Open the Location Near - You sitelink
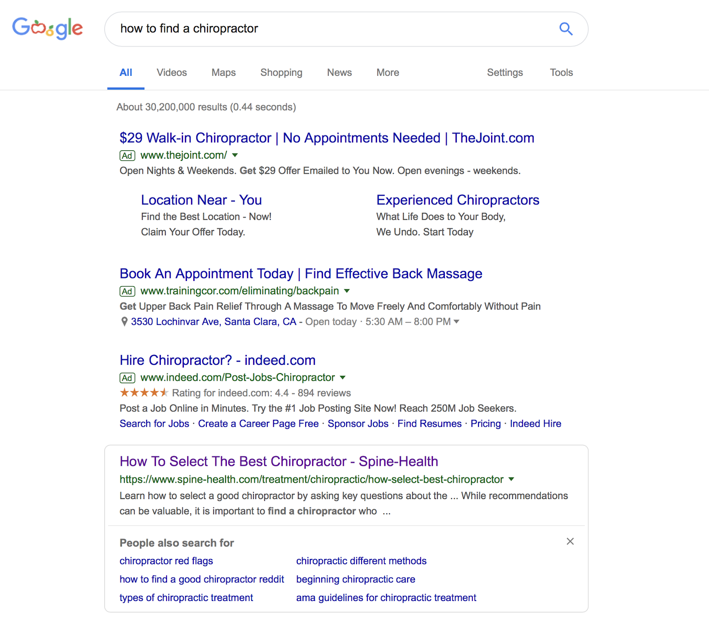This screenshot has height=621, width=709. pyautogui.click(x=202, y=200)
